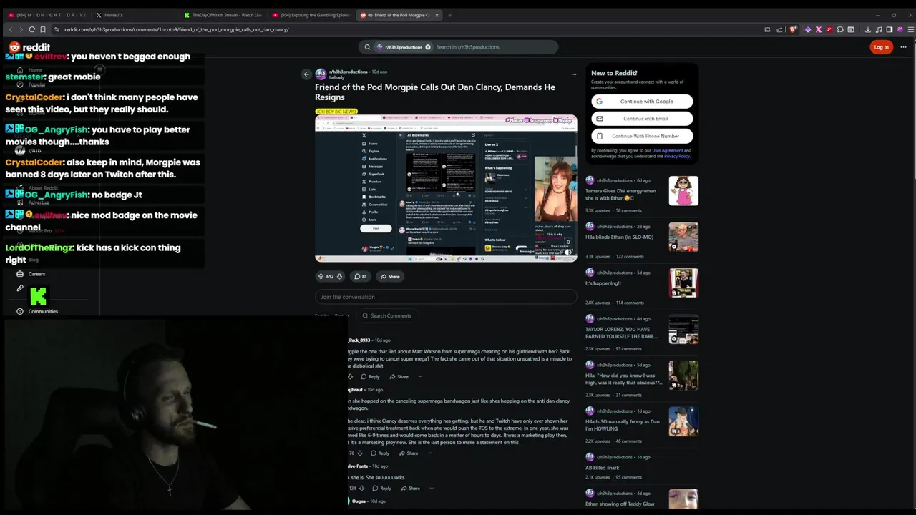Open the post's overflow options menu
The width and height of the screenshot is (916, 515).
click(573, 74)
